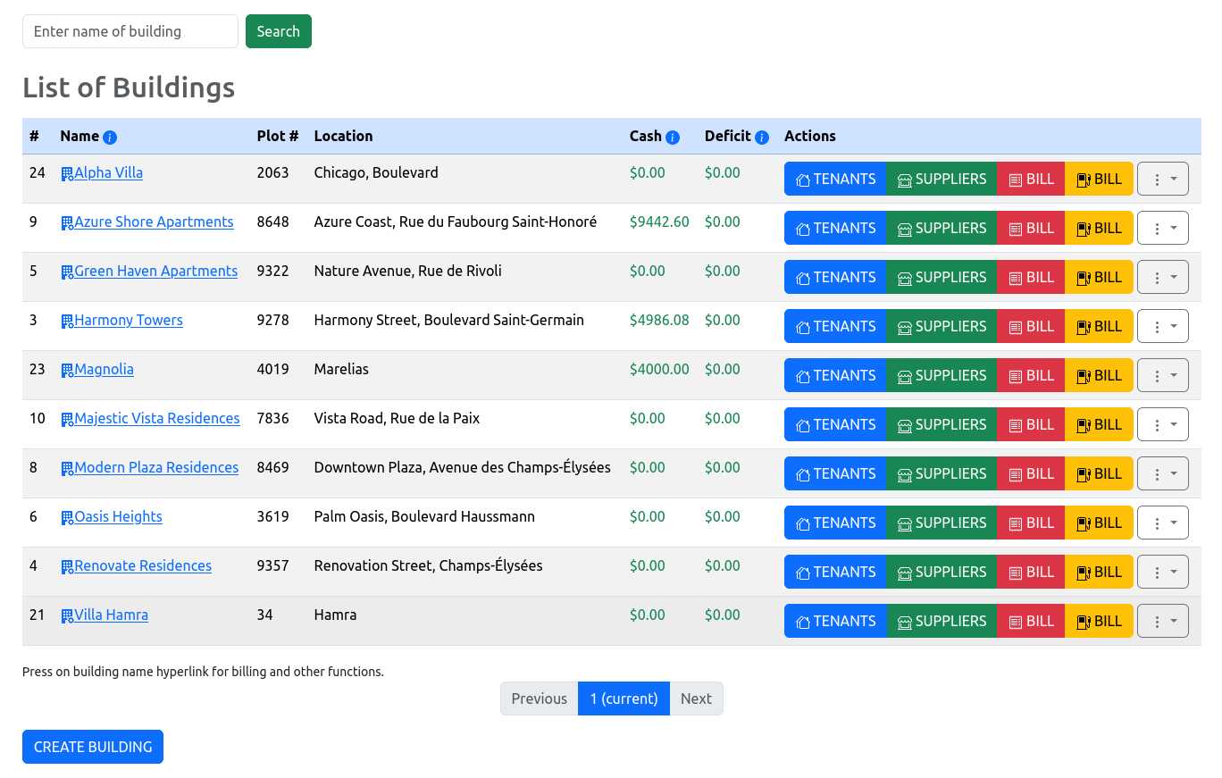1222x778 pixels.
Task: Open TENANTS for Harmony Towers
Action: 835,326
